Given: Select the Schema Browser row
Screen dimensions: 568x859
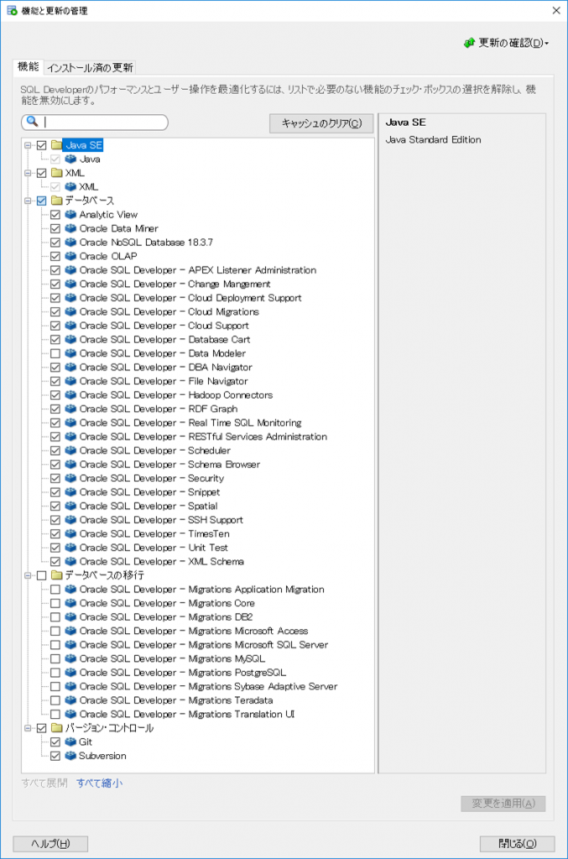Looking at the screenshot, I should pos(169,464).
